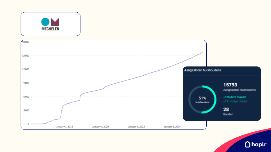Click the January 1, 2020 axis label
The height and width of the screenshot is (152, 271).
tap(100, 127)
